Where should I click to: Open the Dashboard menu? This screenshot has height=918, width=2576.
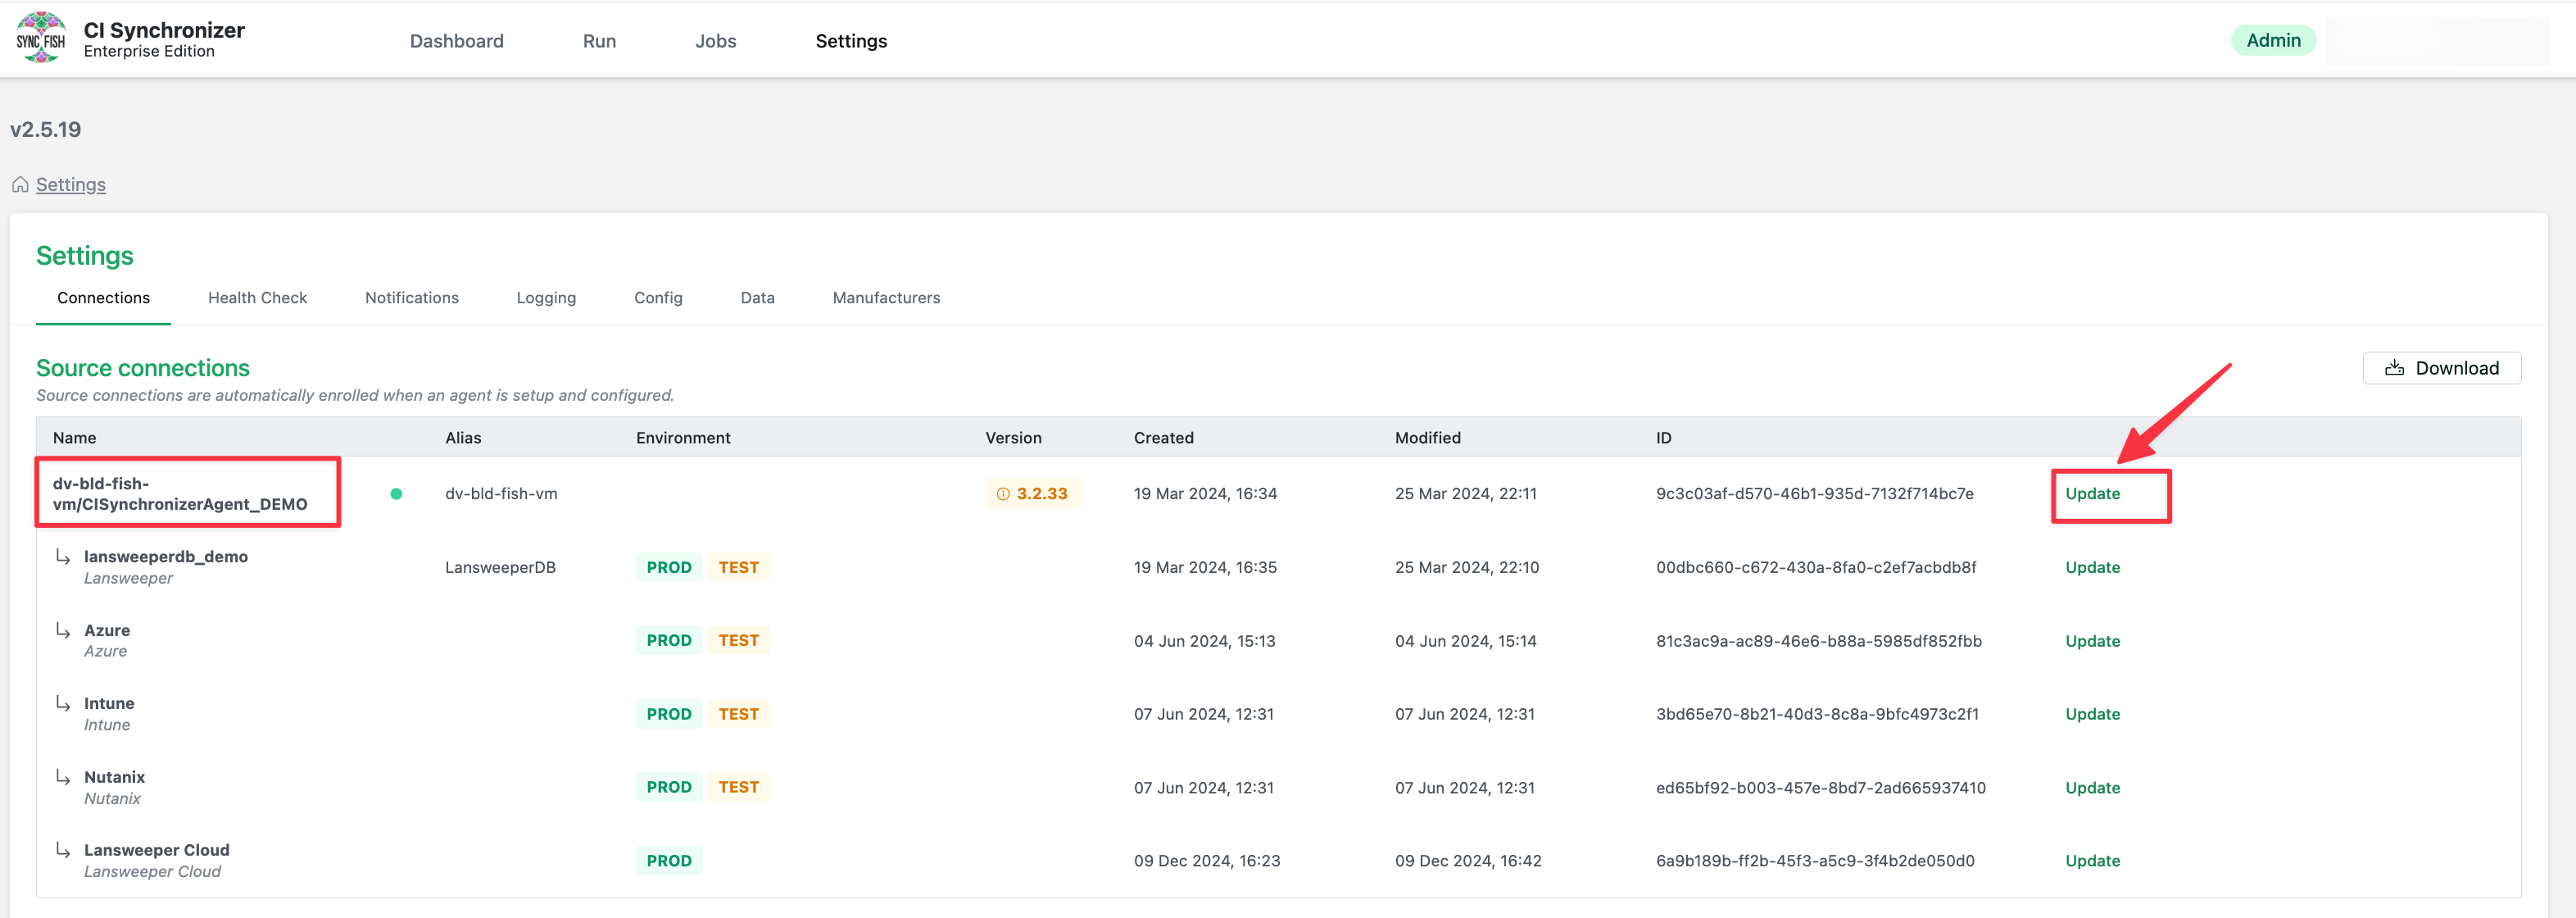coord(456,41)
